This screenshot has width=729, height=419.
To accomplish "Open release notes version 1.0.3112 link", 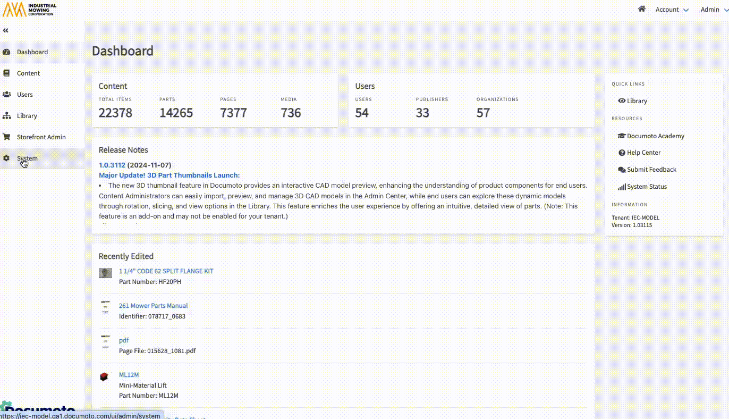I will (x=112, y=165).
